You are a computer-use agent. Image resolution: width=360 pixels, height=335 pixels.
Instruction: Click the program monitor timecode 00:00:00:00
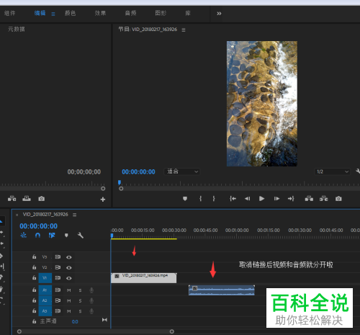138,171
